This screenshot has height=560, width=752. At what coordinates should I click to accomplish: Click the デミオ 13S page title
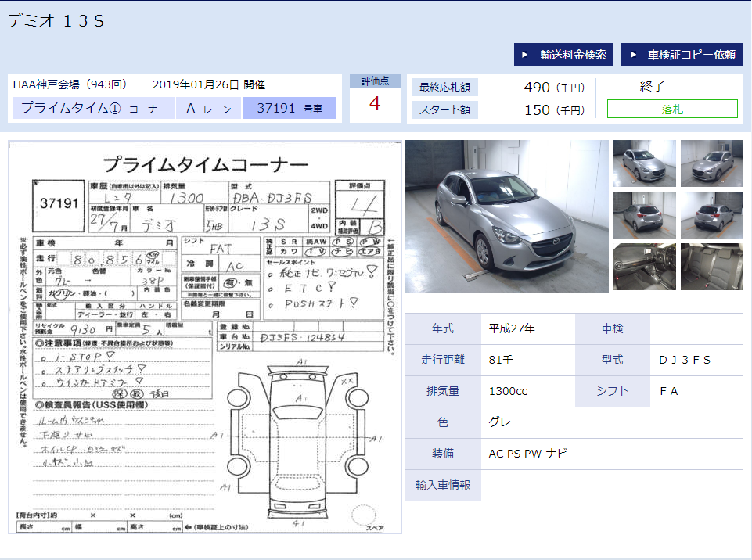56,22
